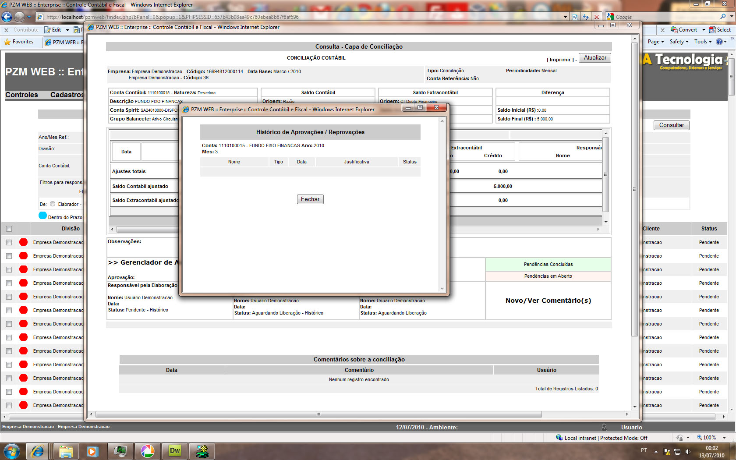Viewport: 736px width, 460px height.
Task: Click the vertical scrollbar of Consulta window
Action: point(634,188)
